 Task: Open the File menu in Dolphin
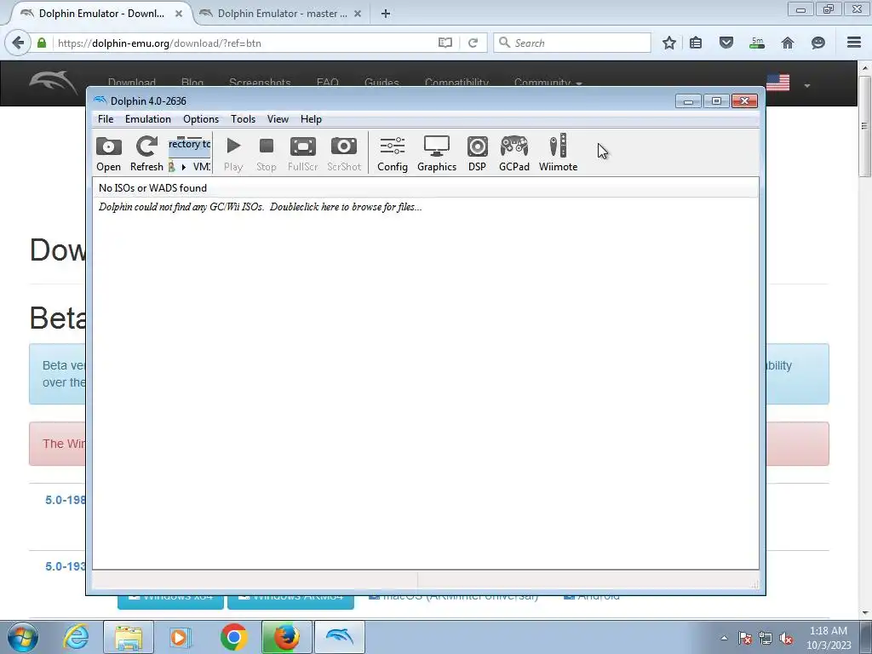pyautogui.click(x=106, y=119)
